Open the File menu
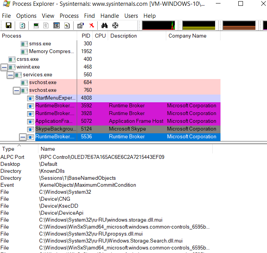Image resolution: width=267 pixels, height=253 pixels. 6,16
